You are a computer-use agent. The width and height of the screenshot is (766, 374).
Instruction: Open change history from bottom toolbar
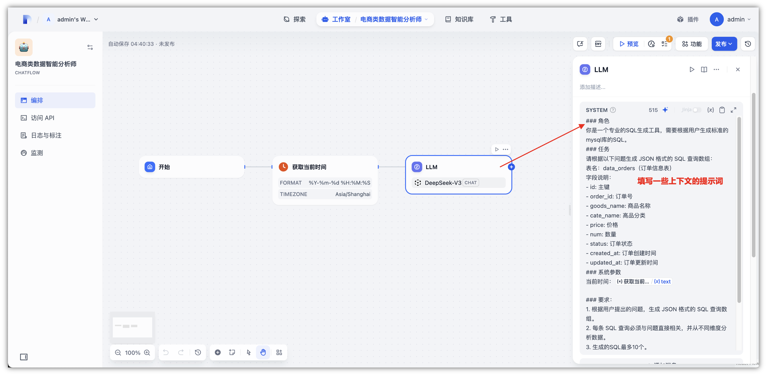[198, 352]
